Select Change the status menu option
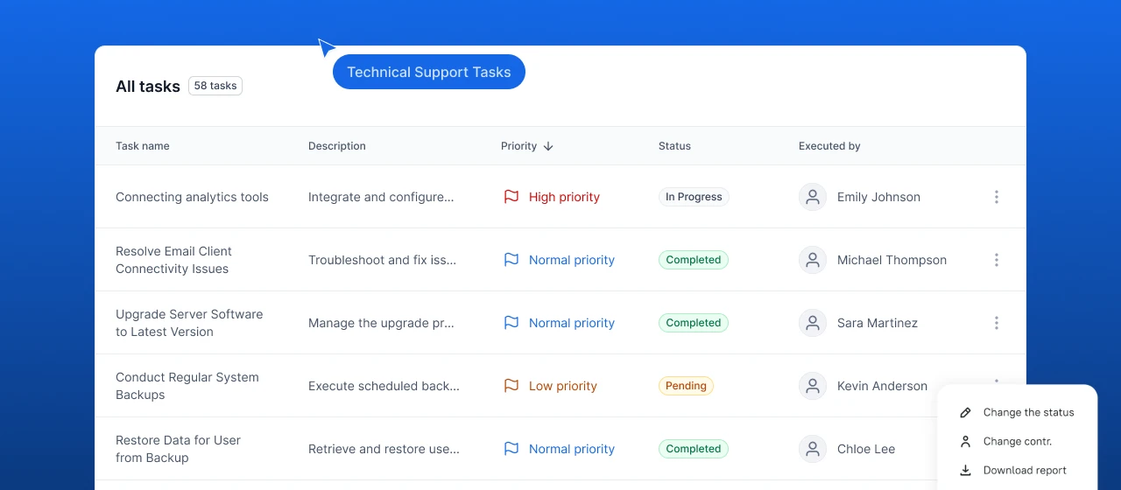Screen dimensions: 1121x490 [1027, 412]
